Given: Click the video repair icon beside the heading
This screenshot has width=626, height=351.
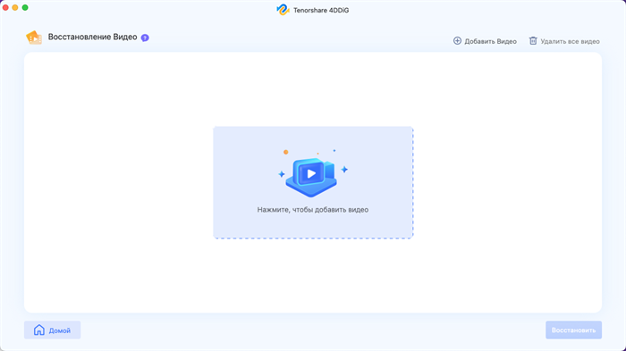Looking at the screenshot, I should click(x=34, y=38).
